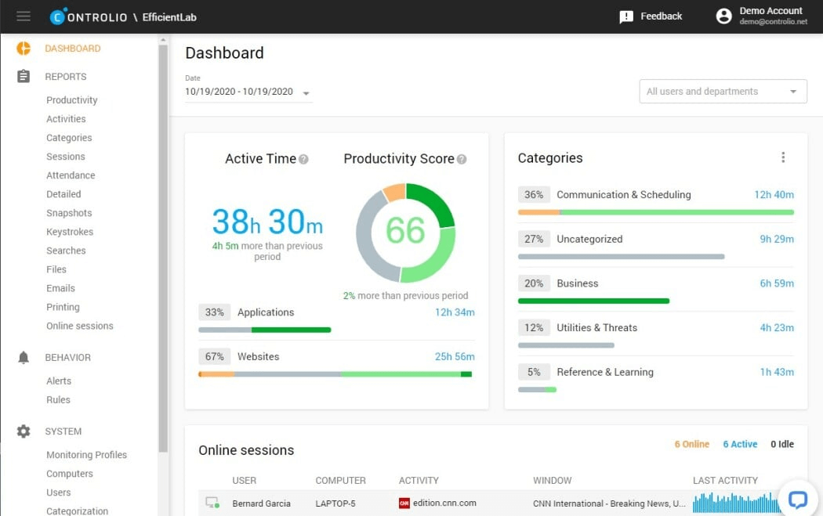Viewport: 823px width, 516px height.
Task: Open the Categories three-dot options menu
Action: tap(782, 157)
